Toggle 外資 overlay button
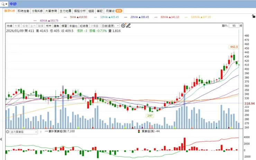This screenshot has height=160, width=256. point(17,26)
